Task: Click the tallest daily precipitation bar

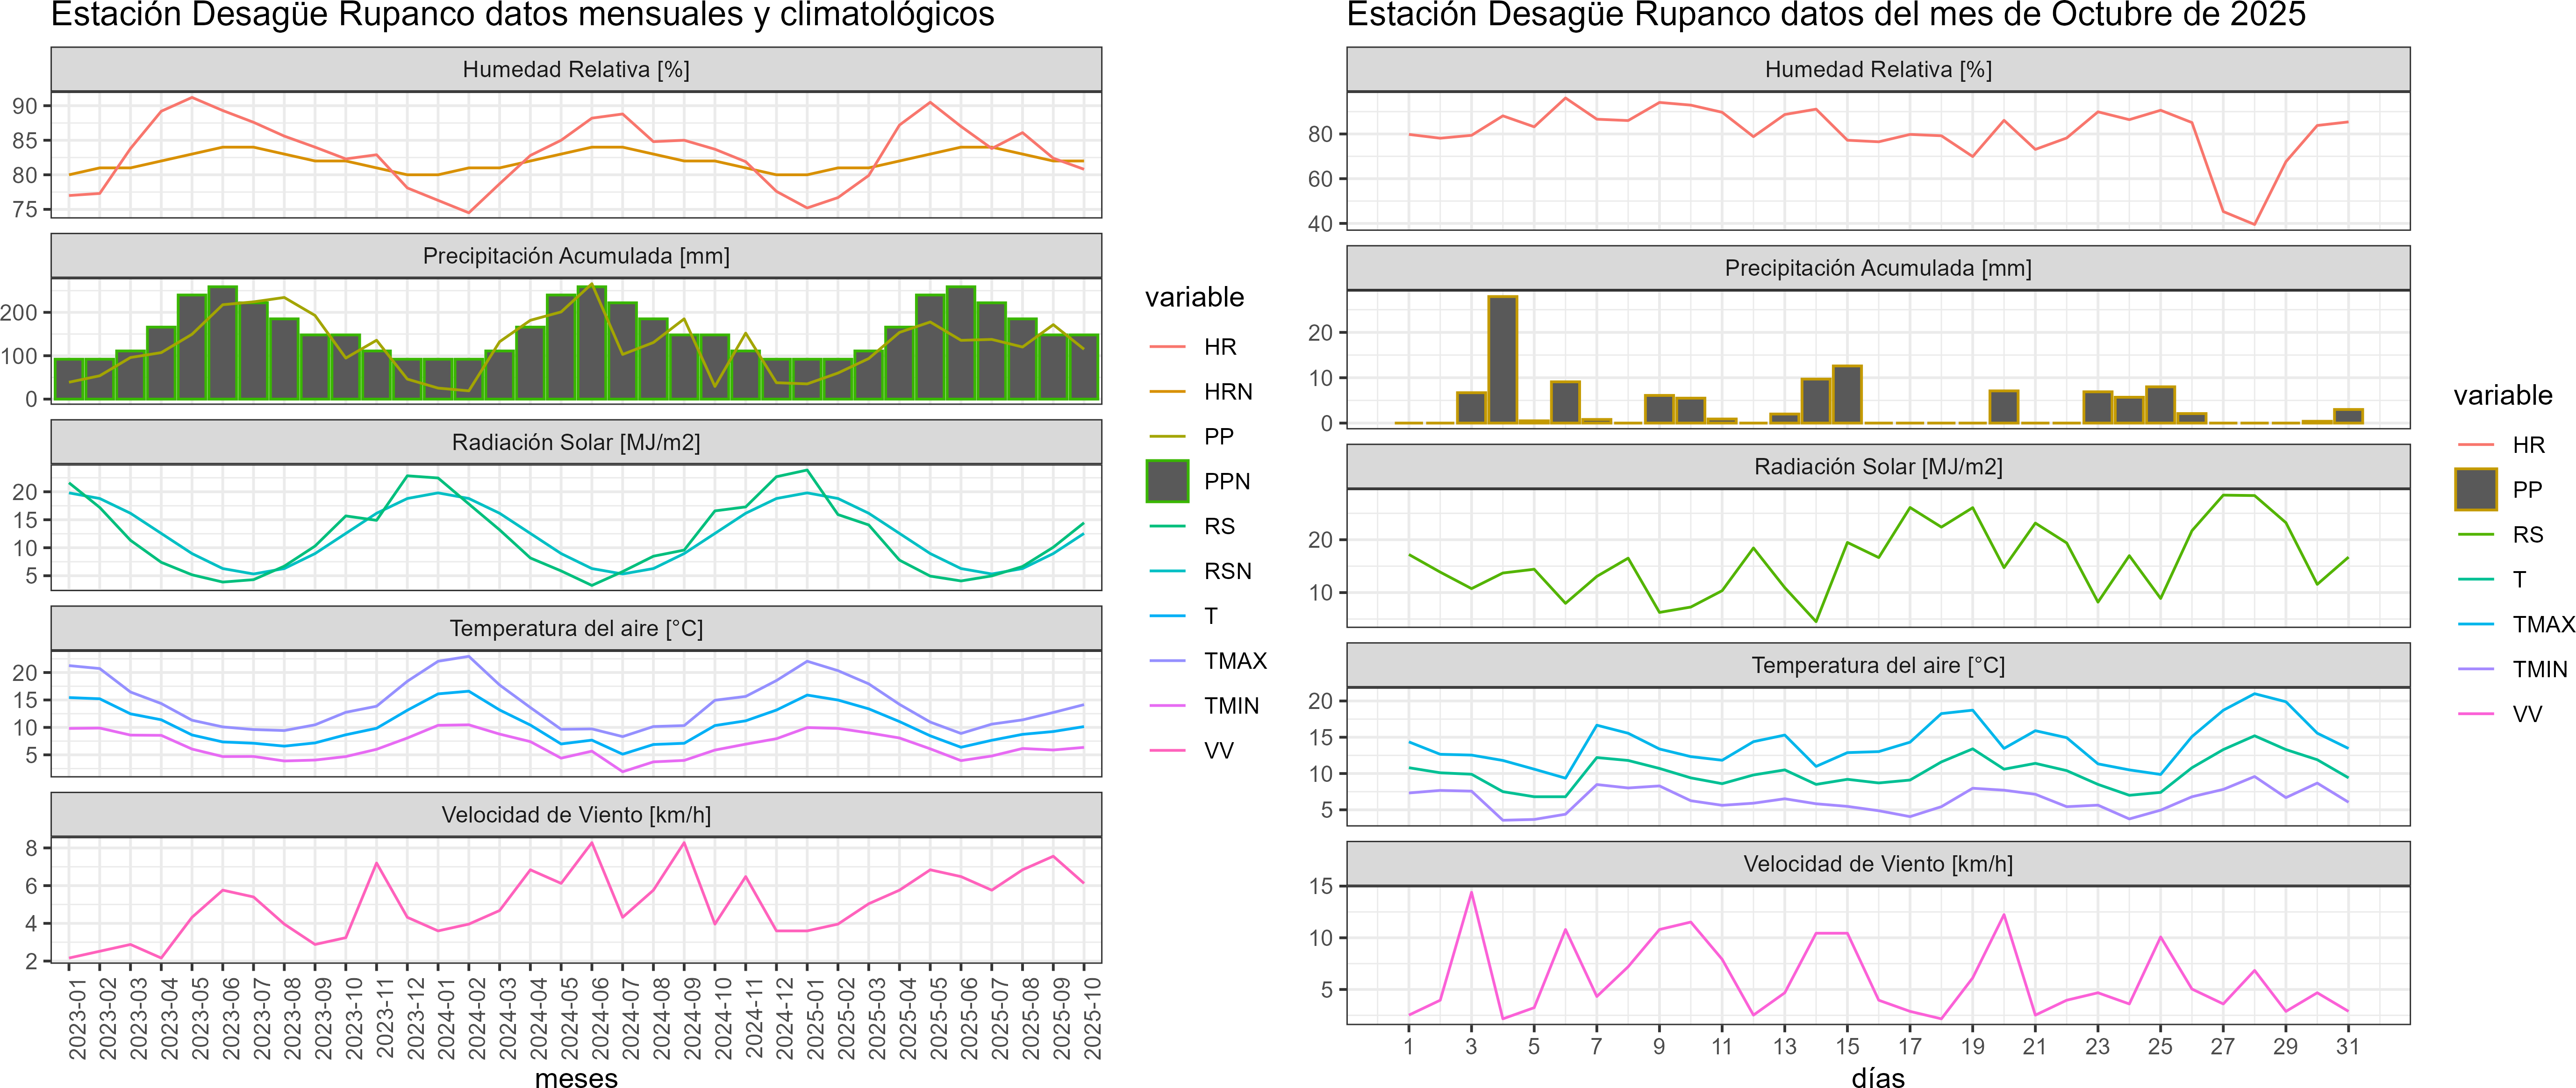Action: [x=1502, y=360]
